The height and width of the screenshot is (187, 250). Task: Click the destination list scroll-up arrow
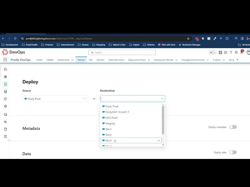click(163, 105)
